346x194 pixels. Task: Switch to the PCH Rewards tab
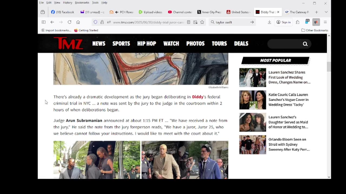(x=121, y=12)
